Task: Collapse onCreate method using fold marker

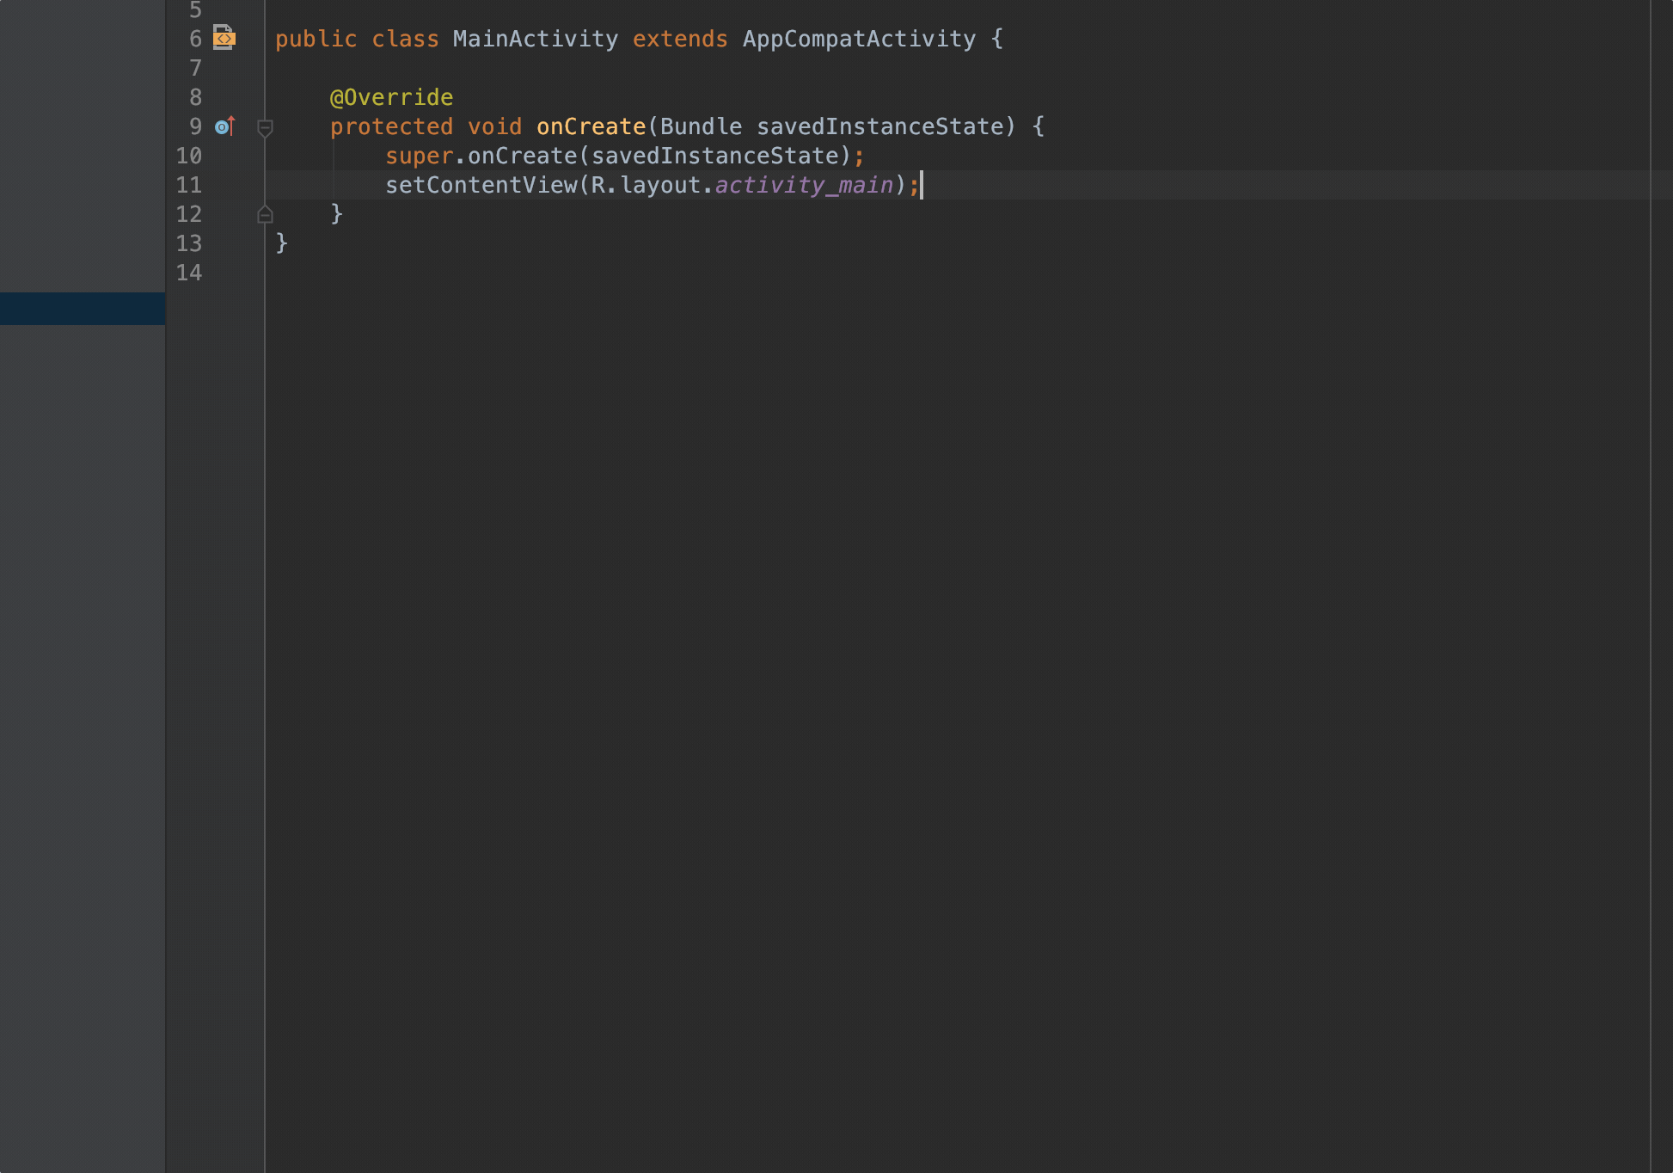Action: point(265,127)
